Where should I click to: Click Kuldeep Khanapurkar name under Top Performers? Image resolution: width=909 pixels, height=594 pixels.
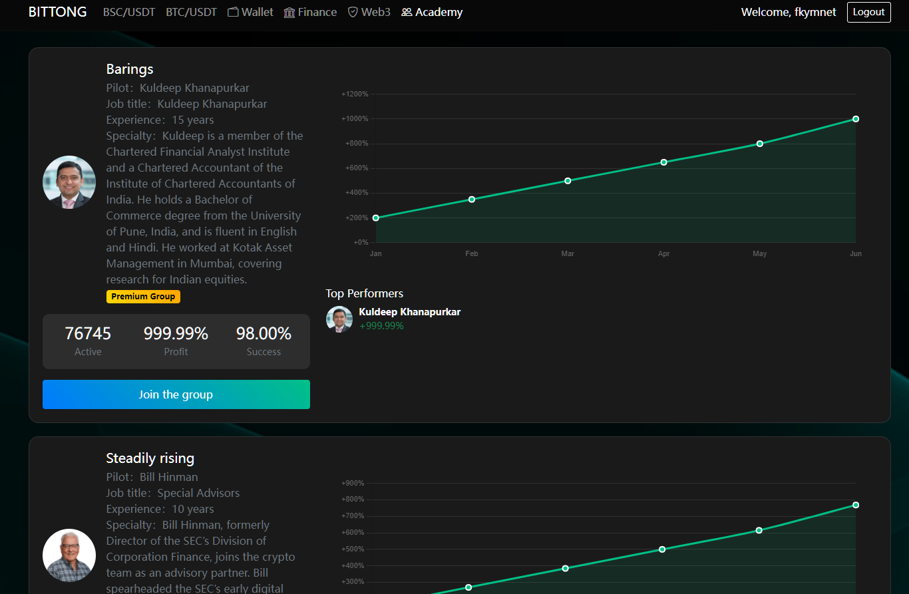pyautogui.click(x=409, y=312)
